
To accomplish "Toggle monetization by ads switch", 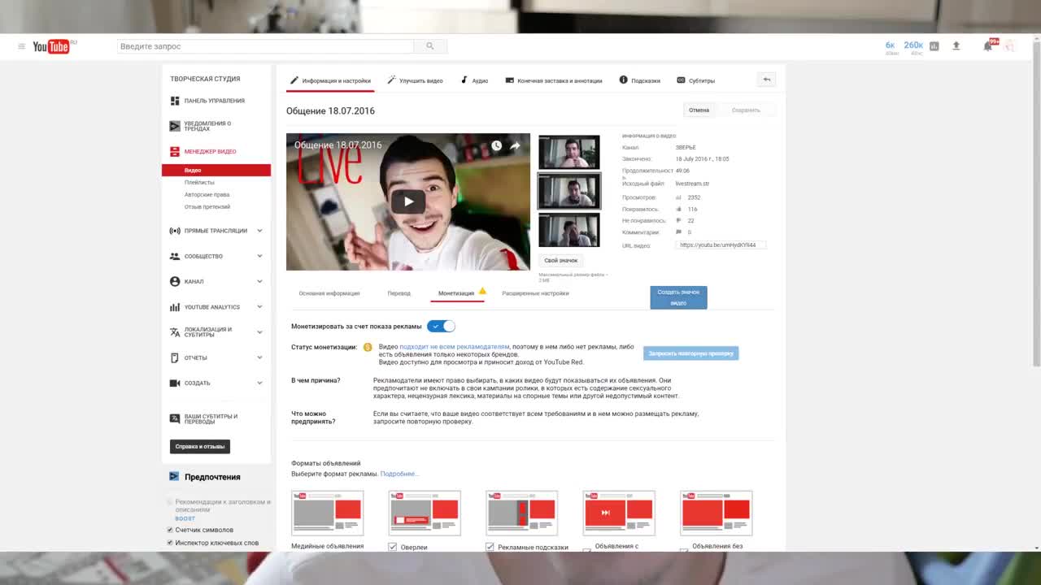I will 442,326.
